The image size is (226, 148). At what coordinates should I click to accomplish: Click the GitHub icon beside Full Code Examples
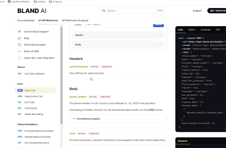(x=19, y=45)
